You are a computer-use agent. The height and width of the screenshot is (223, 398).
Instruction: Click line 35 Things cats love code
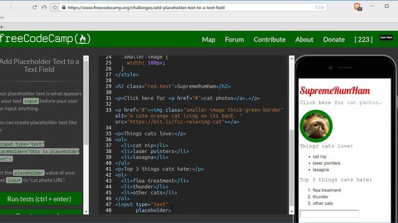click(x=150, y=134)
